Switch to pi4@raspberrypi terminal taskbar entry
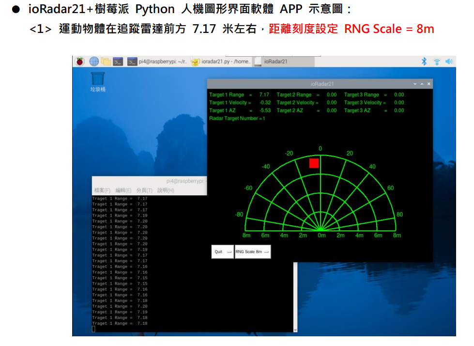 [157, 62]
